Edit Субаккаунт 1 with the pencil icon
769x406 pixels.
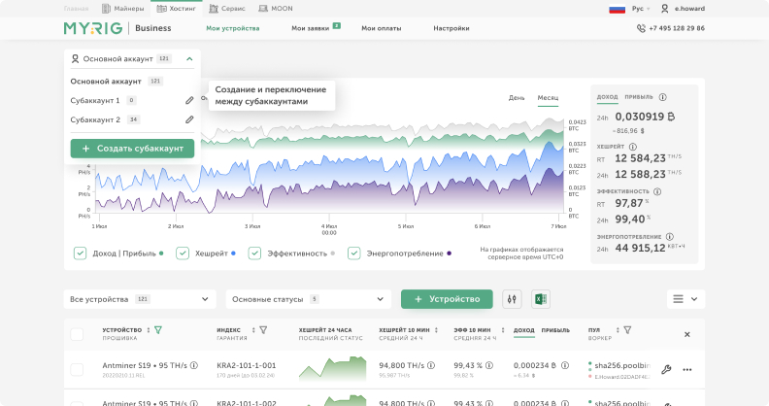(189, 100)
